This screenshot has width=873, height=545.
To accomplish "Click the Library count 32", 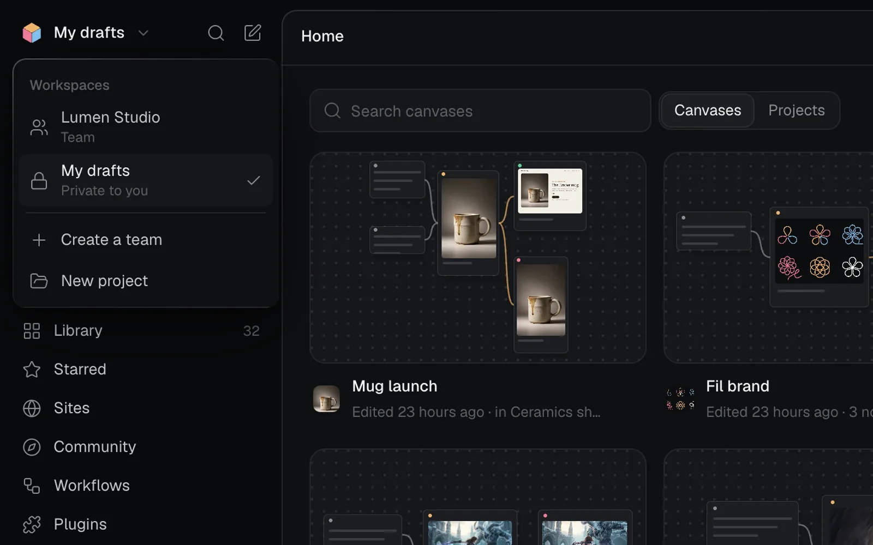I will click(252, 331).
